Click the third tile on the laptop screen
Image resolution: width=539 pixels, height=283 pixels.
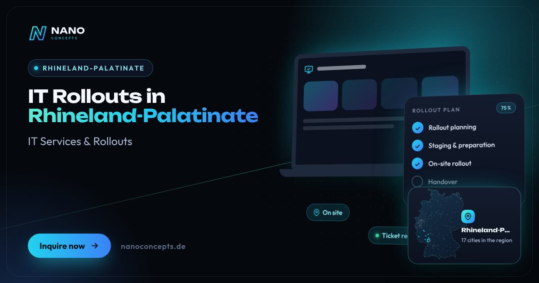(x=399, y=93)
